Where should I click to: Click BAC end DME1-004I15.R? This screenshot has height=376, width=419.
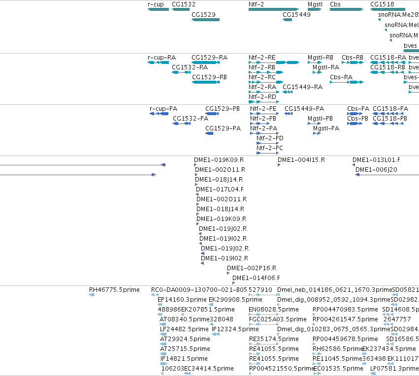[x=301, y=160]
